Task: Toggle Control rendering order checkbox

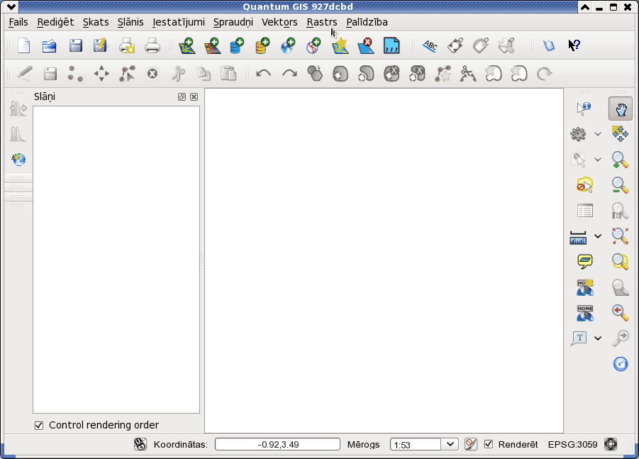Action: click(x=39, y=426)
